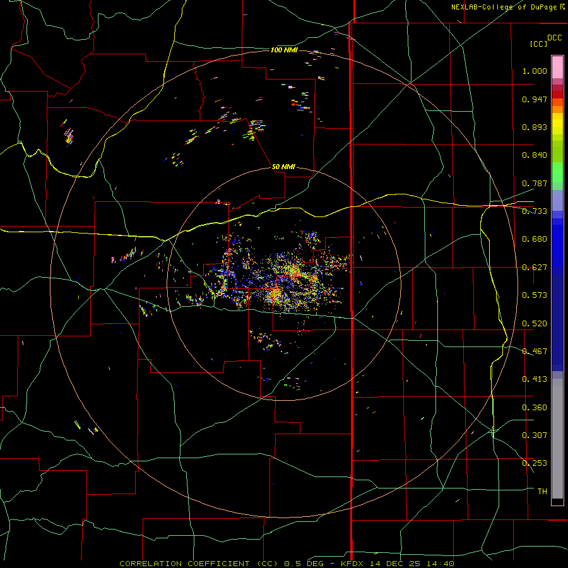Click the 0.360 scale value
The image size is (568, 568).
(535, 408)
